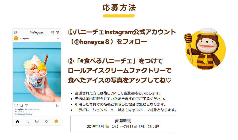This screenshot has height=140, width=238.
Task: Click the #rollicecreamfactory hashtag
Action: 23,114
